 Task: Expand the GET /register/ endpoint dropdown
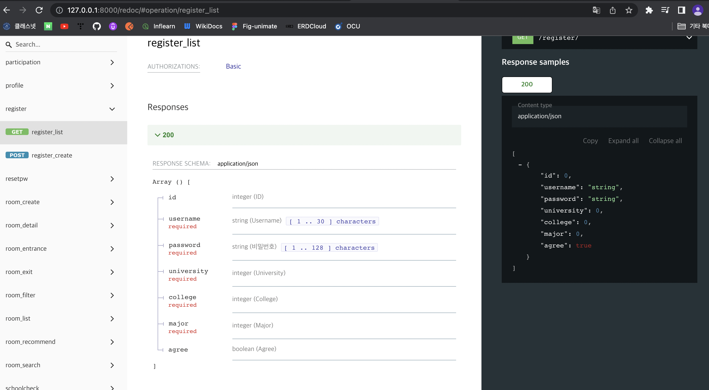pos(689,38)
